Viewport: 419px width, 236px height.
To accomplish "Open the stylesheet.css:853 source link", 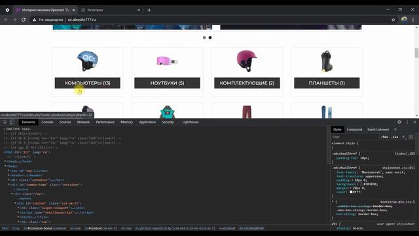I will click(398, 168).
